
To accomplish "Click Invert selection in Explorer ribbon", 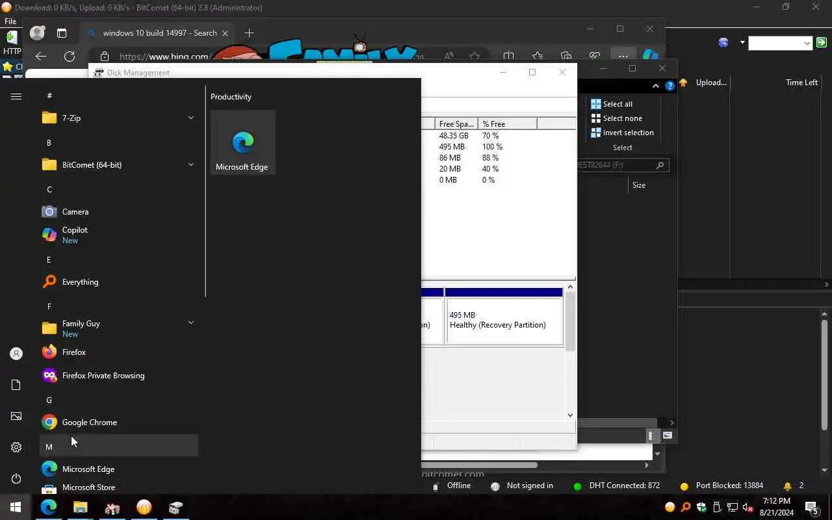I will tap(622, 133).
